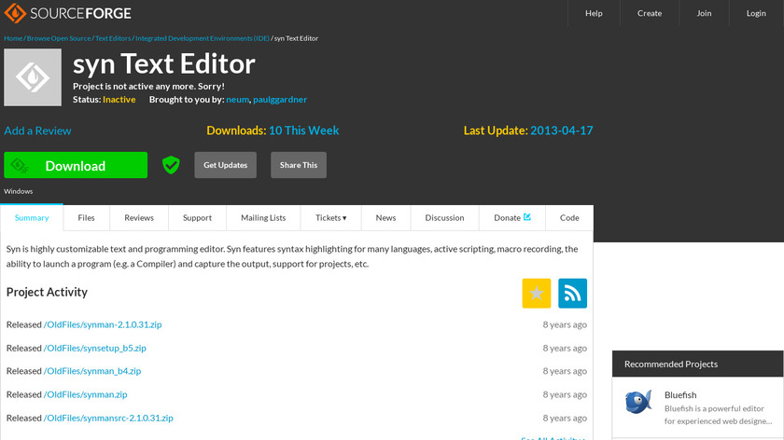The height and width of the screenshot is (440, 784).
Task: Click "Project is not active any more" text
Action: point(148,87)
